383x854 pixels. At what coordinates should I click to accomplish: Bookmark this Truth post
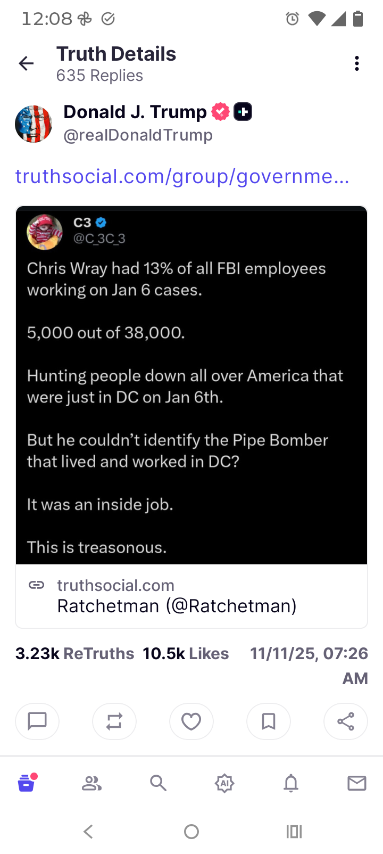[x=269, y=721]
